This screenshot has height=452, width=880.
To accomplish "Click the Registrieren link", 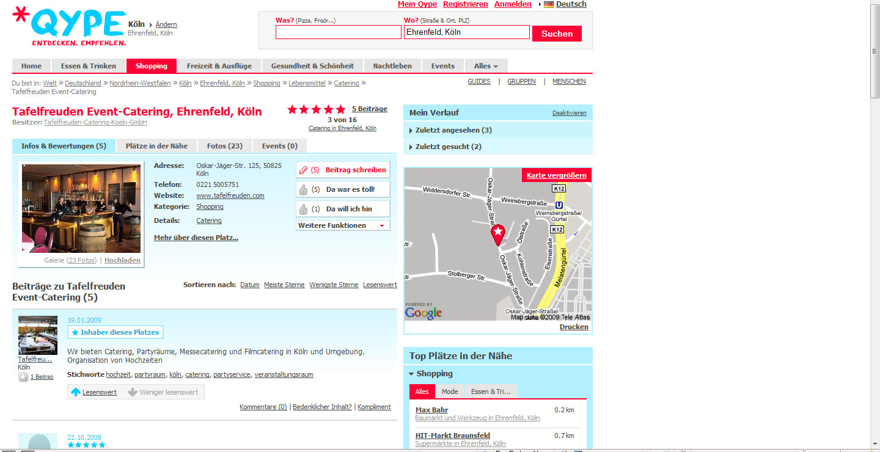I will [466, 4].
